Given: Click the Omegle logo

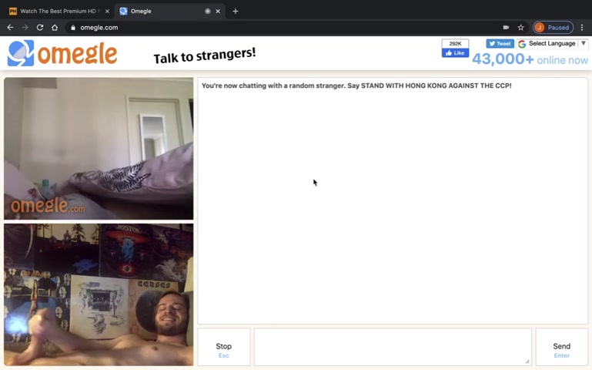Looking at the screenshot, I should [62, 53].
